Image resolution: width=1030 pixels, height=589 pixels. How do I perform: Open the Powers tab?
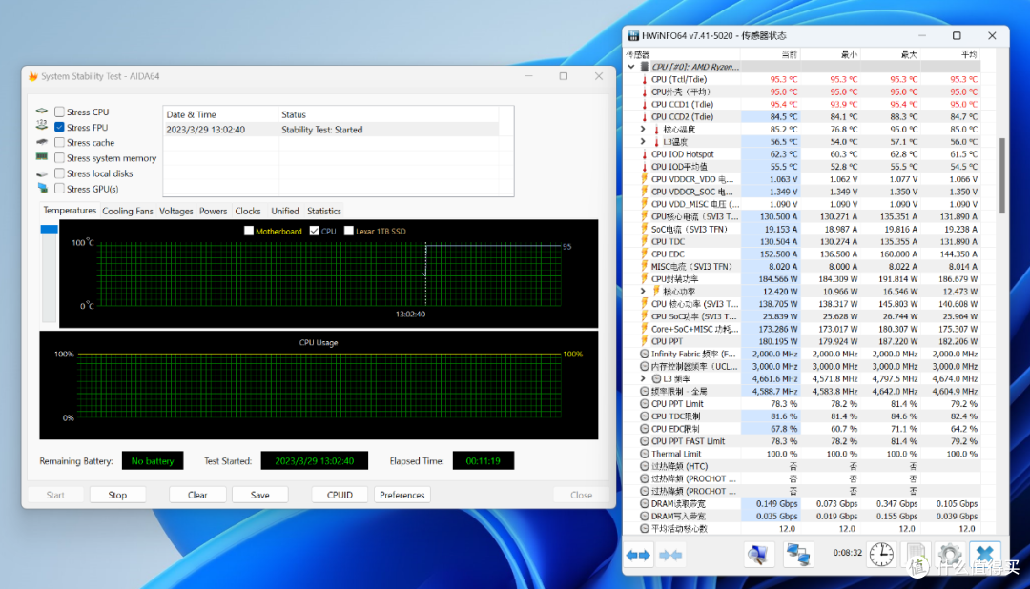point(213,212)
